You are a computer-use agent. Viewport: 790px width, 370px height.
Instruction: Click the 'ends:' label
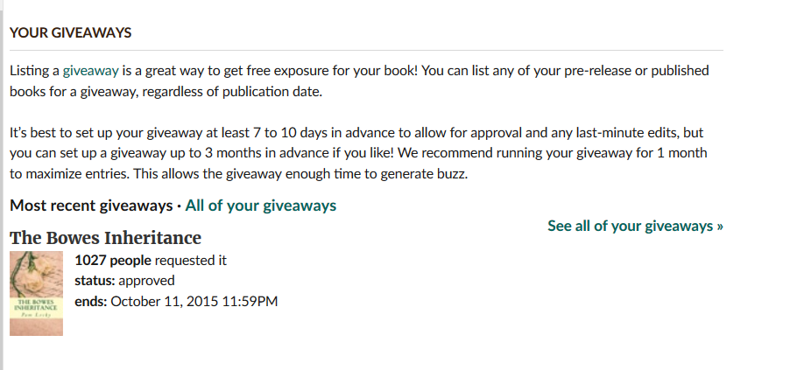(91, 302)
